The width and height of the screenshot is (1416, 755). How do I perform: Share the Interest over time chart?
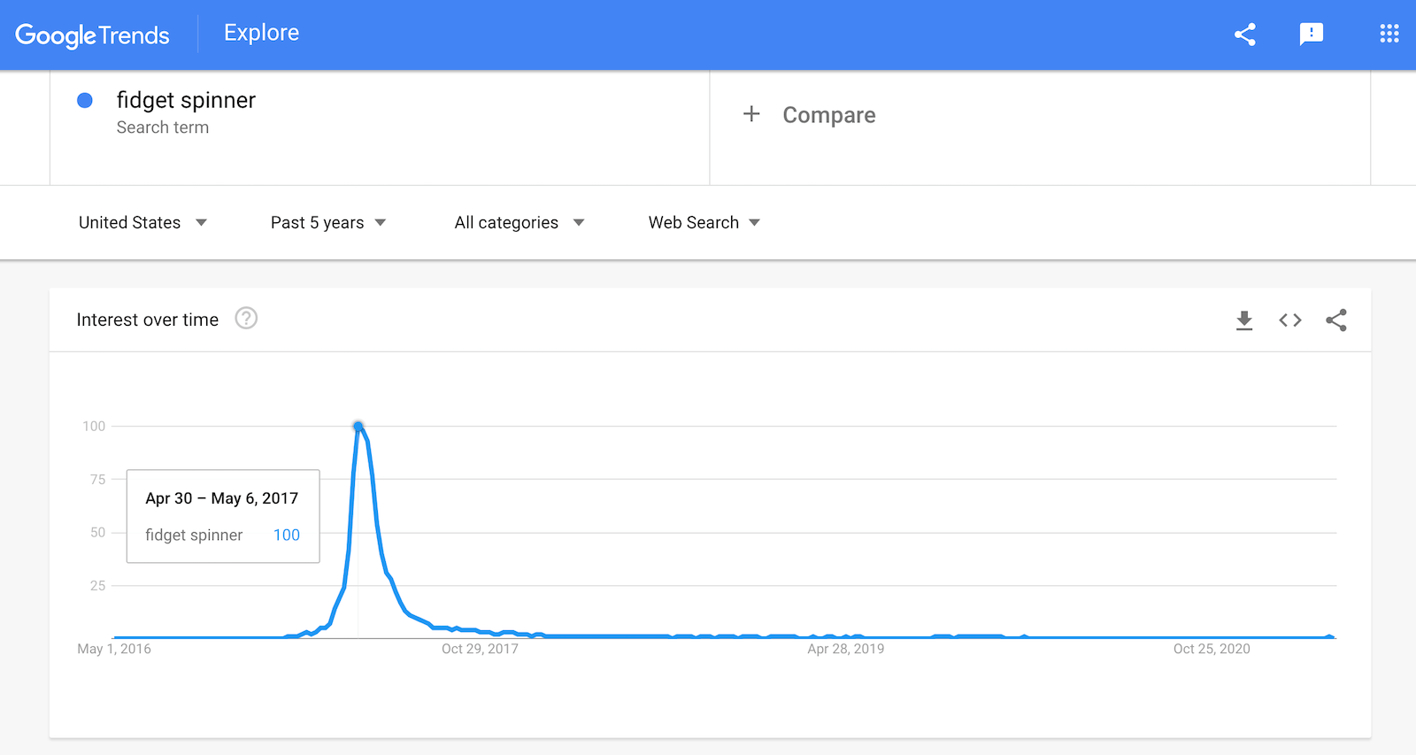tap(1336, 320)
